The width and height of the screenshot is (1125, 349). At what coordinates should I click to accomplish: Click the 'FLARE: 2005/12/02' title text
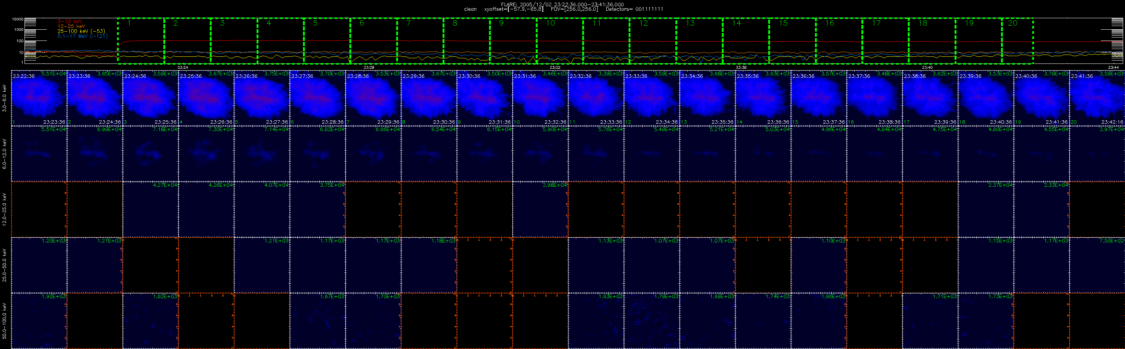[524, 4]
